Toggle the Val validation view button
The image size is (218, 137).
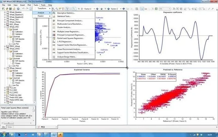(x=146, y=9)
